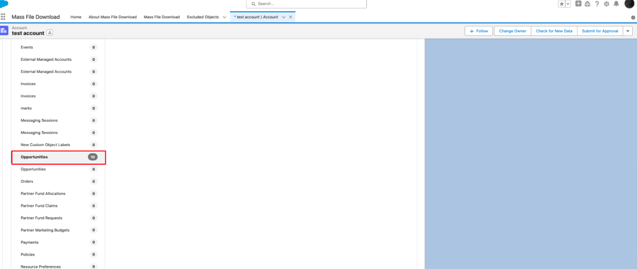This screenshot has height=269, width=637.
Task: Open the Excluded Objects tab
Action: [x=203, y=17]
